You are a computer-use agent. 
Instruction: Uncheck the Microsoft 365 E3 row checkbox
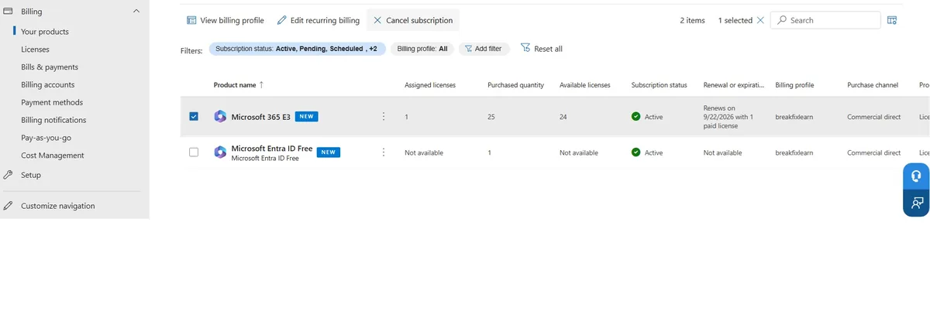click(194, 117)
